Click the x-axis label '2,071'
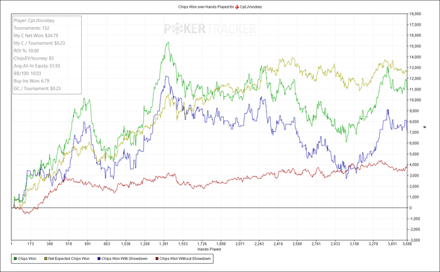Viewport: 440px width, 272px height. coord(240,244)
